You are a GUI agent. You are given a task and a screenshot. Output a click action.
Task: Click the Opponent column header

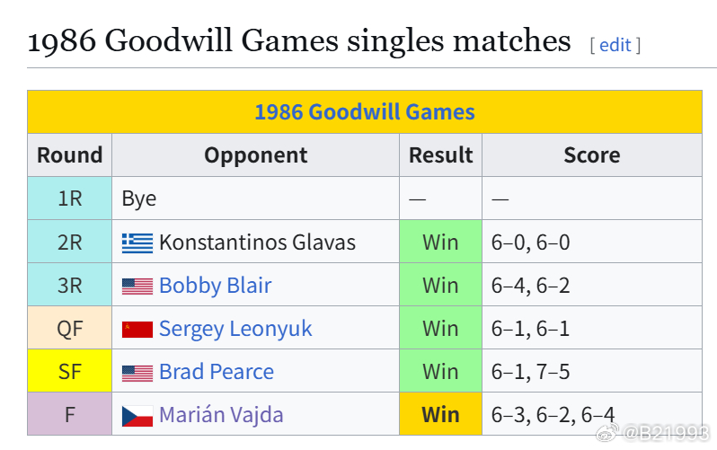(255, 155)
